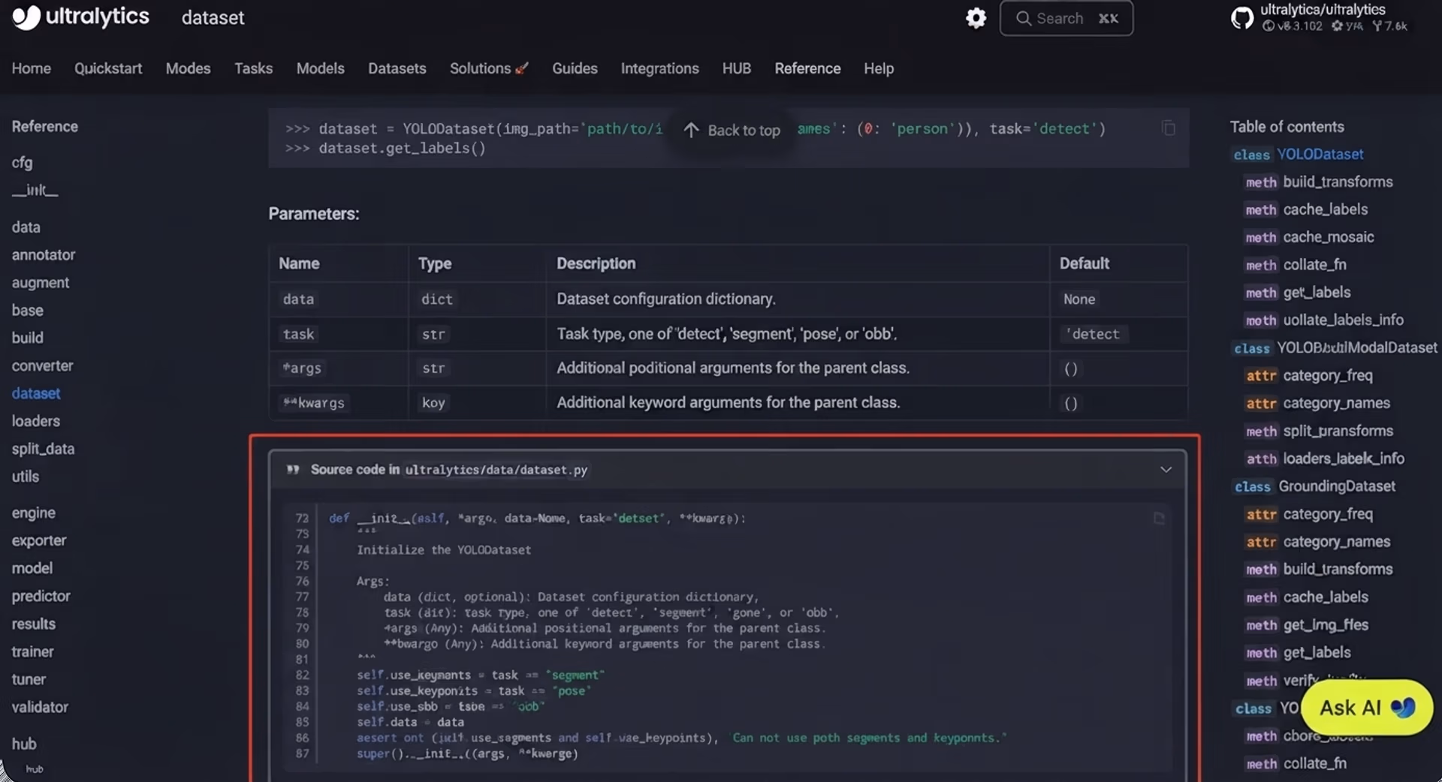Click the 'data' parameter name cell
Screen dimensions: 1442x782
(x=298, y=299)
